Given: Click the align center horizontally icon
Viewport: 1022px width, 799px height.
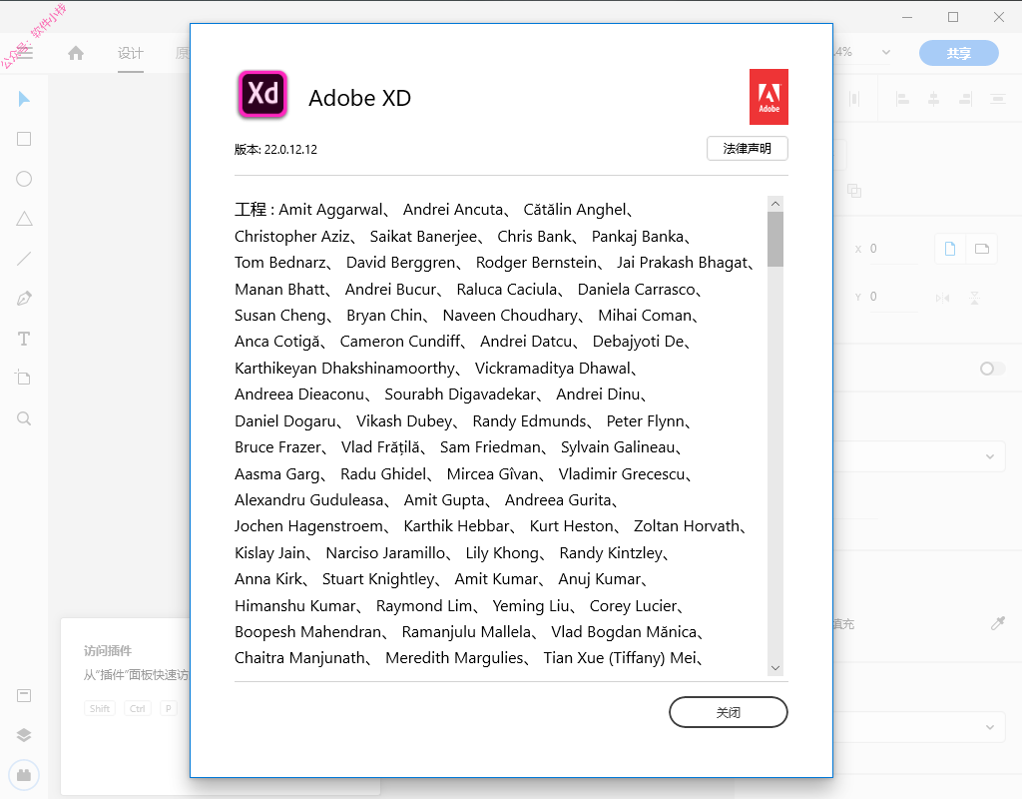Looking at the screenshot, I should click(934, 99).
